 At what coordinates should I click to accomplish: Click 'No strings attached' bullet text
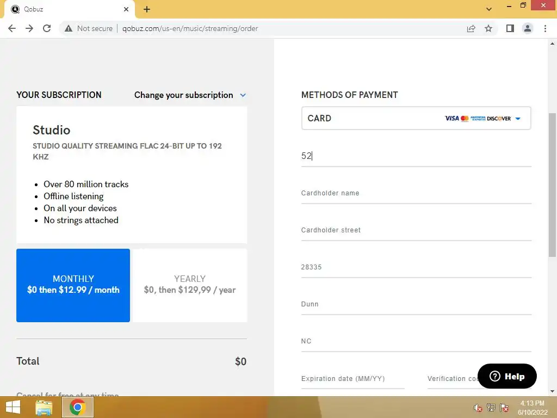point(81,220)
